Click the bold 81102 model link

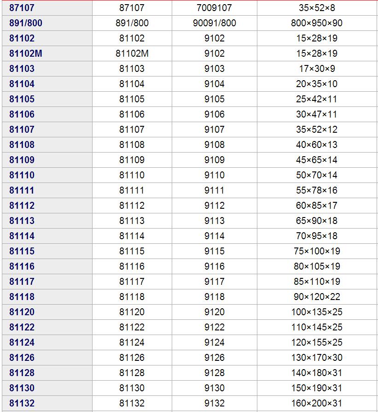pos(22,38)
